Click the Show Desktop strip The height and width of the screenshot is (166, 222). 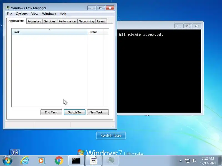point(220,160)
